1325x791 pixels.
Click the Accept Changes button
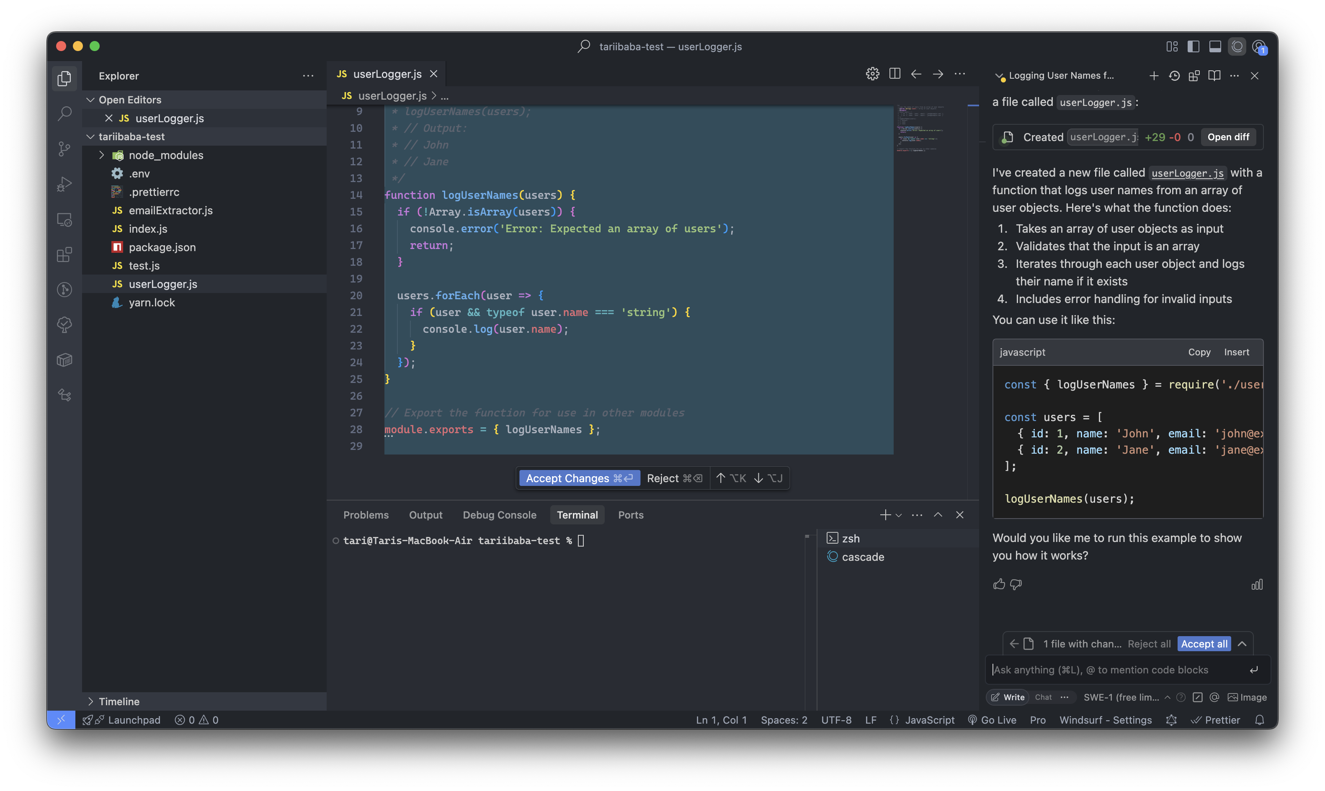coord(579,478)
